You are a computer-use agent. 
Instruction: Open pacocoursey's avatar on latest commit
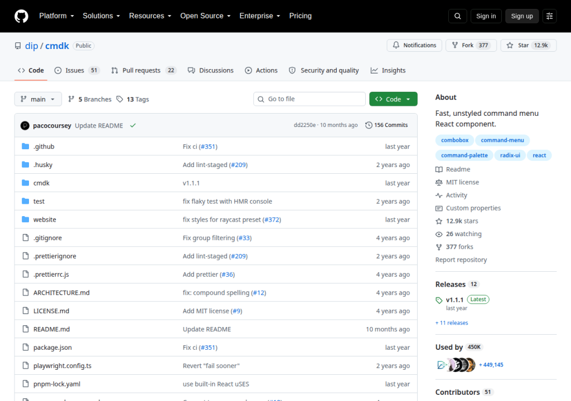[25, 125]
